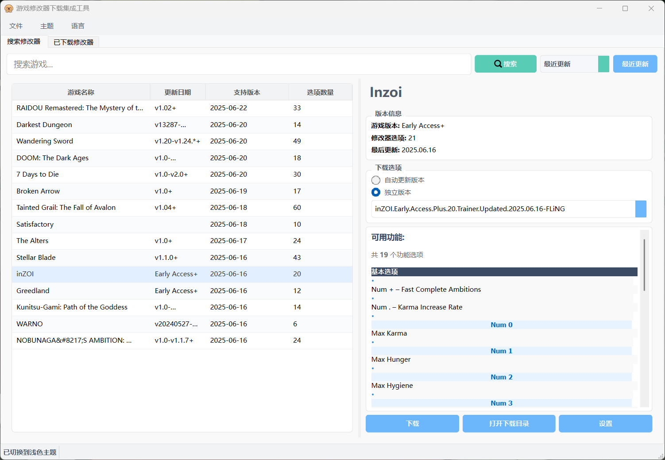665x460 pixels.
Task: Click the blue 最近更新 button
Action: pos(635,64)
